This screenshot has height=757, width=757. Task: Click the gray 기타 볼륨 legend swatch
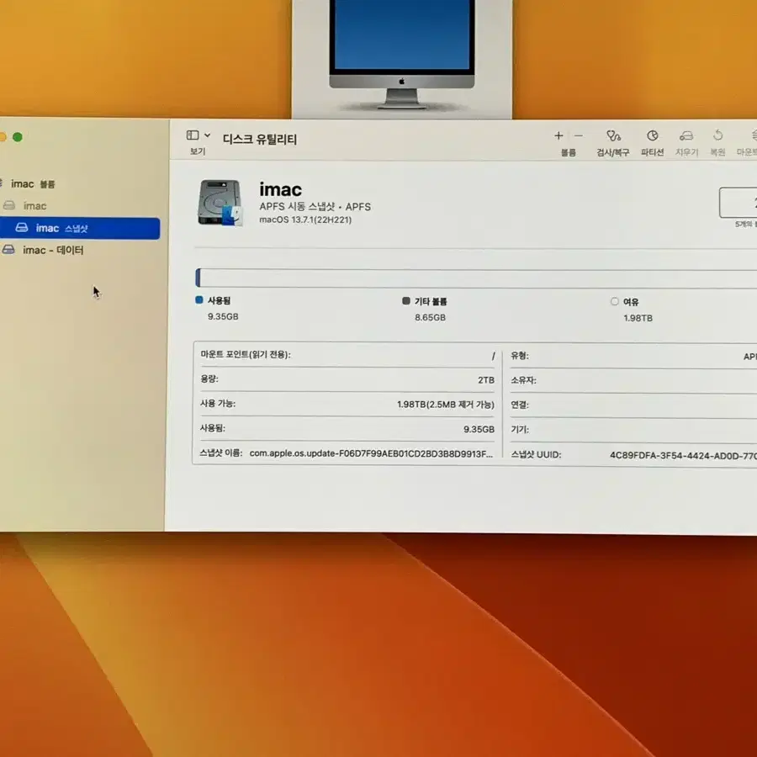click(406, 301)
